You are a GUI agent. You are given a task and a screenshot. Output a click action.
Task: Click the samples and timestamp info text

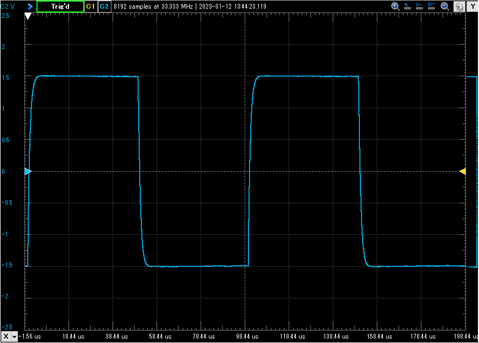point(190,7)
